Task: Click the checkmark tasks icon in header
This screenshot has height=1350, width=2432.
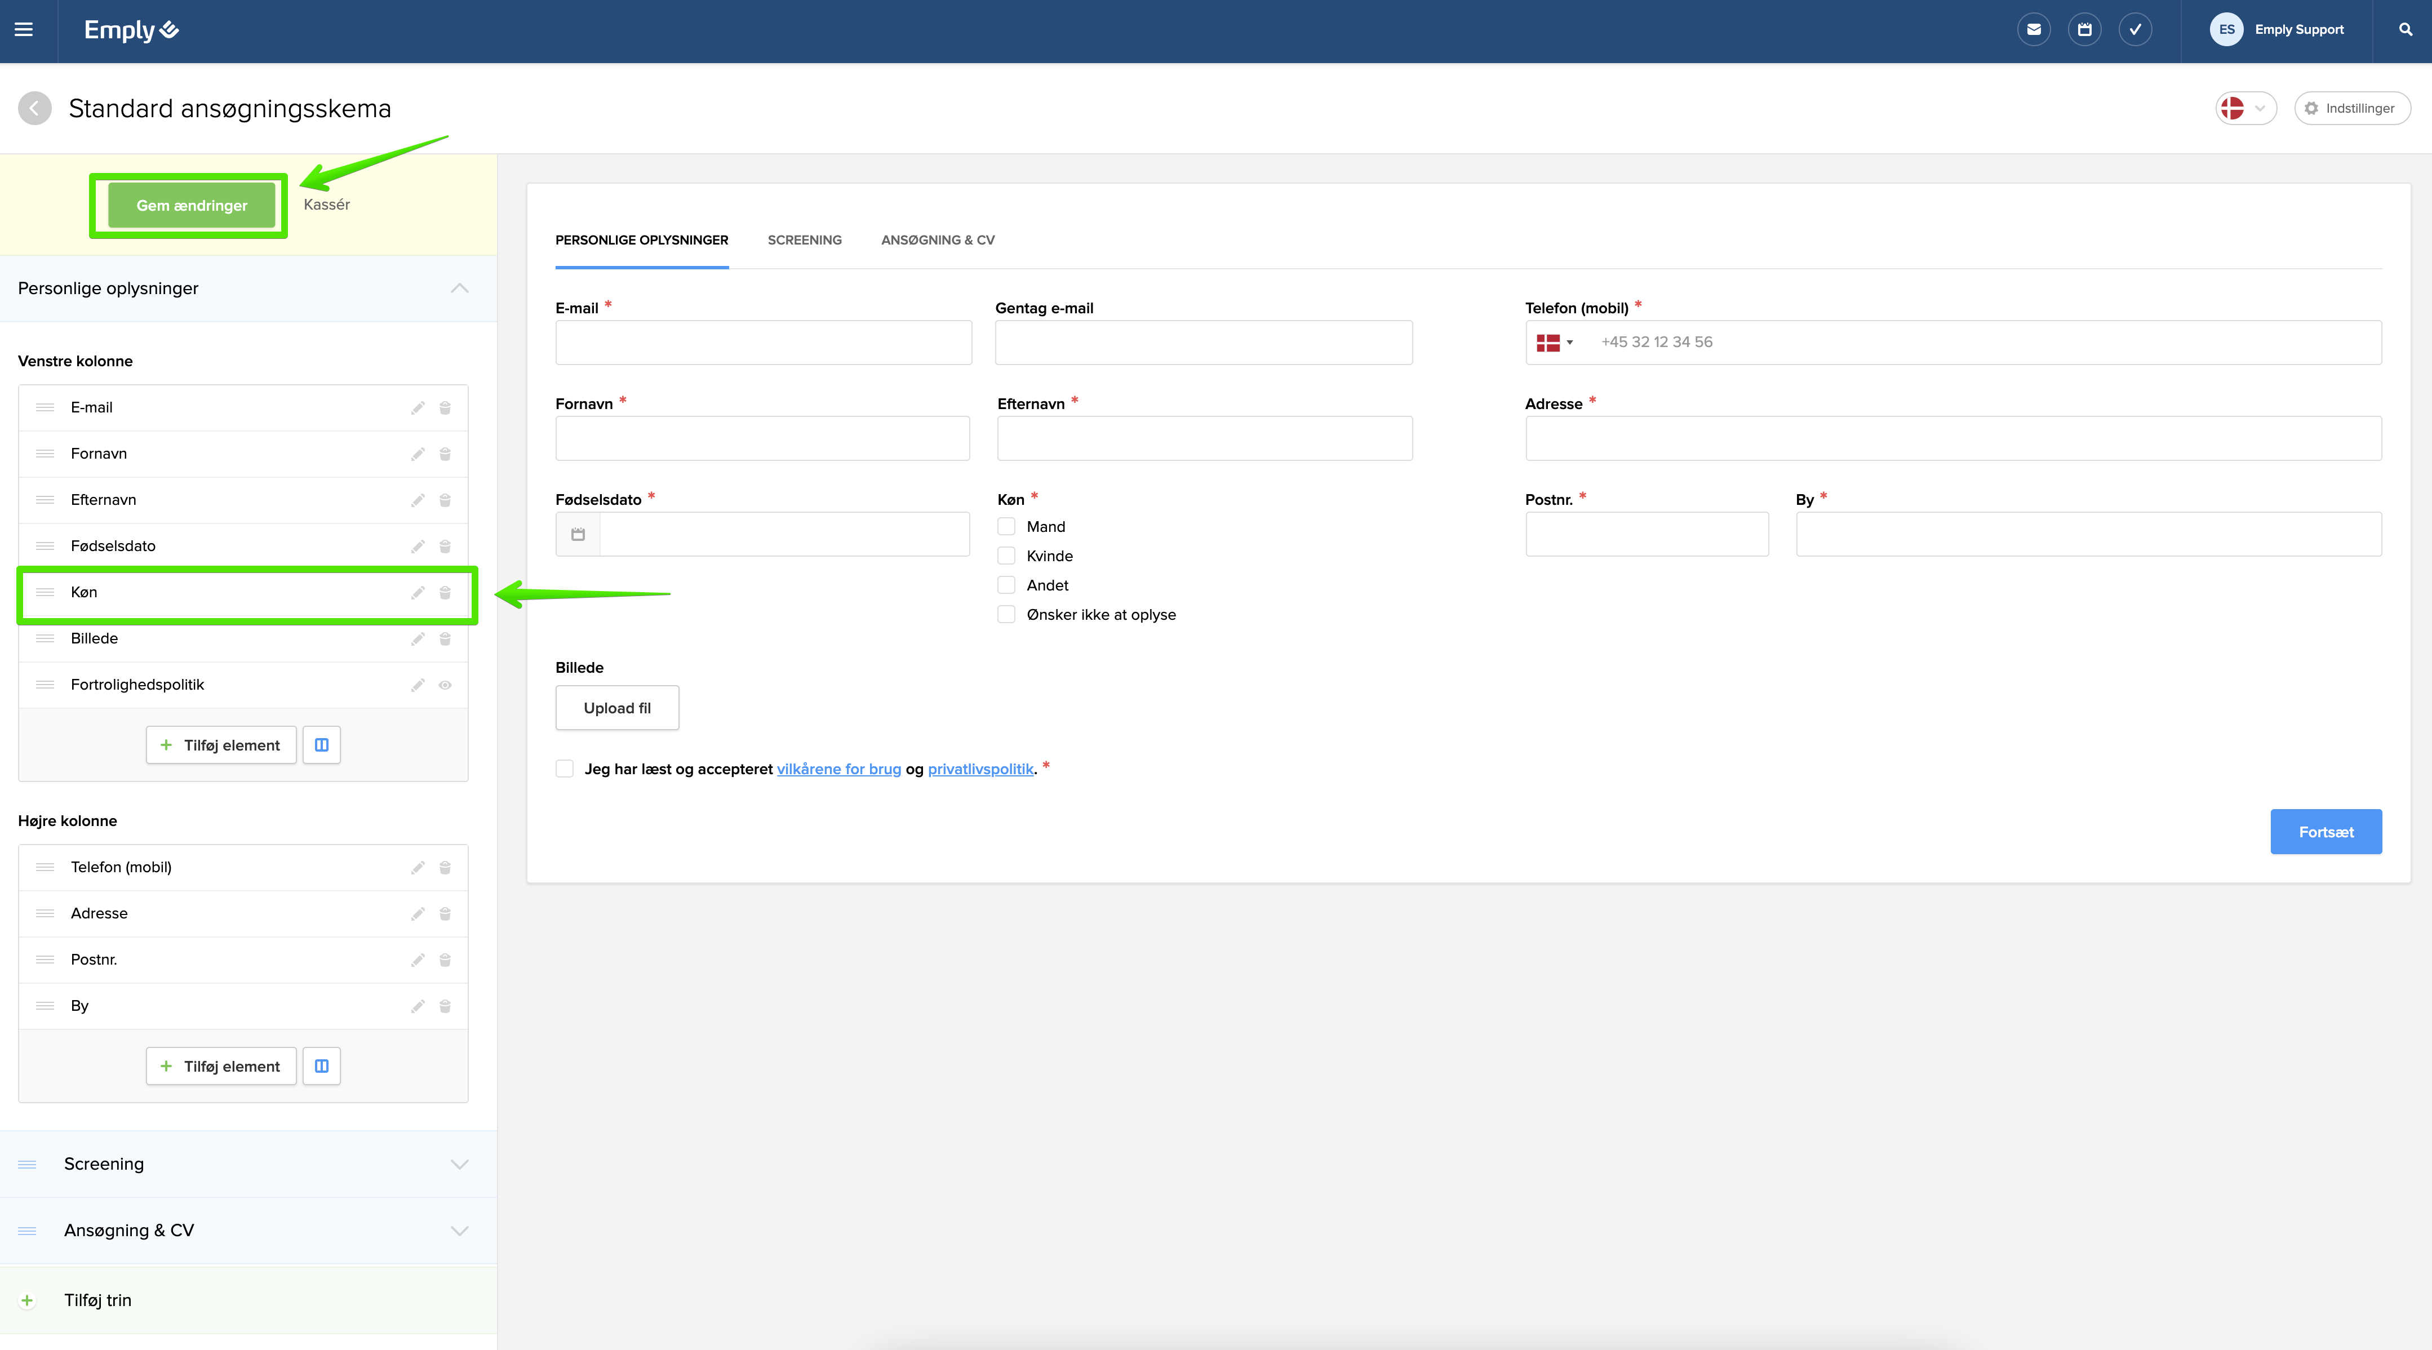Action: 2134,30
